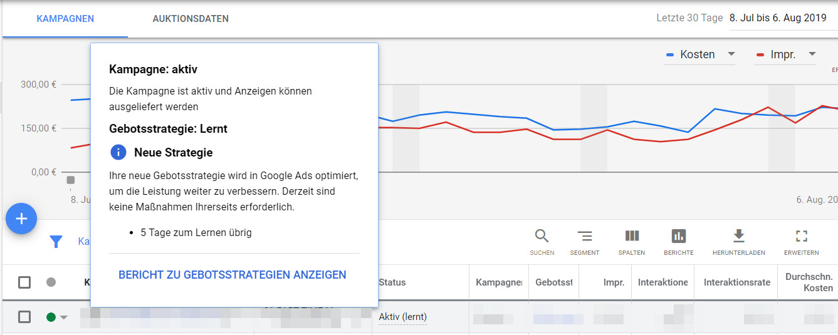Tick the select-all checkbox in table header
The image size is (838, 335).
24,282
